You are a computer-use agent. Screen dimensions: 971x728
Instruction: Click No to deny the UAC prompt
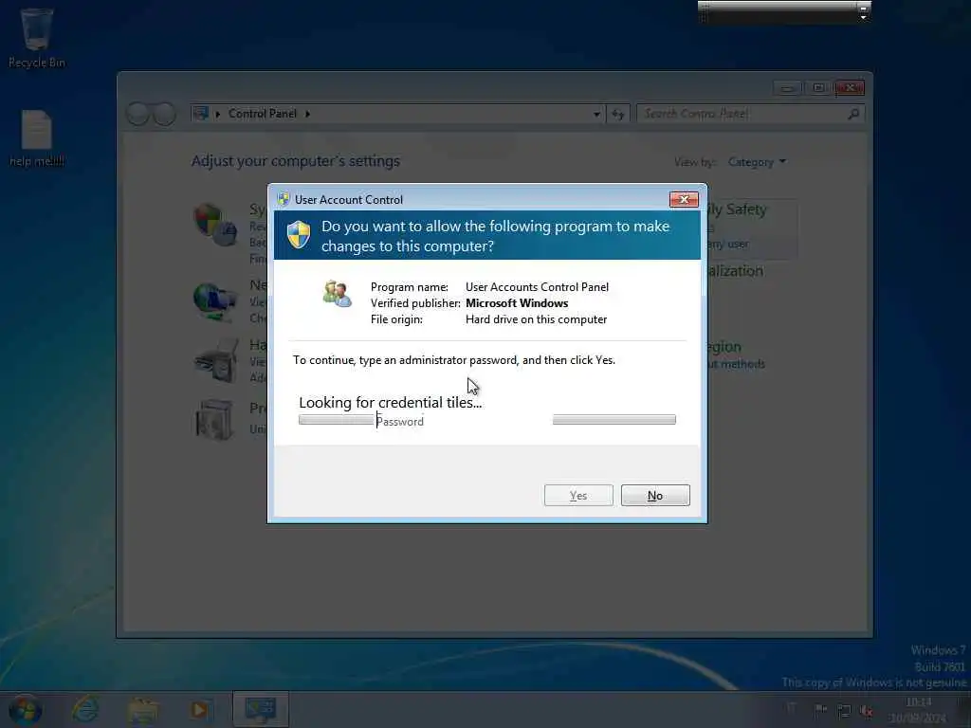[x=655, y=495]
